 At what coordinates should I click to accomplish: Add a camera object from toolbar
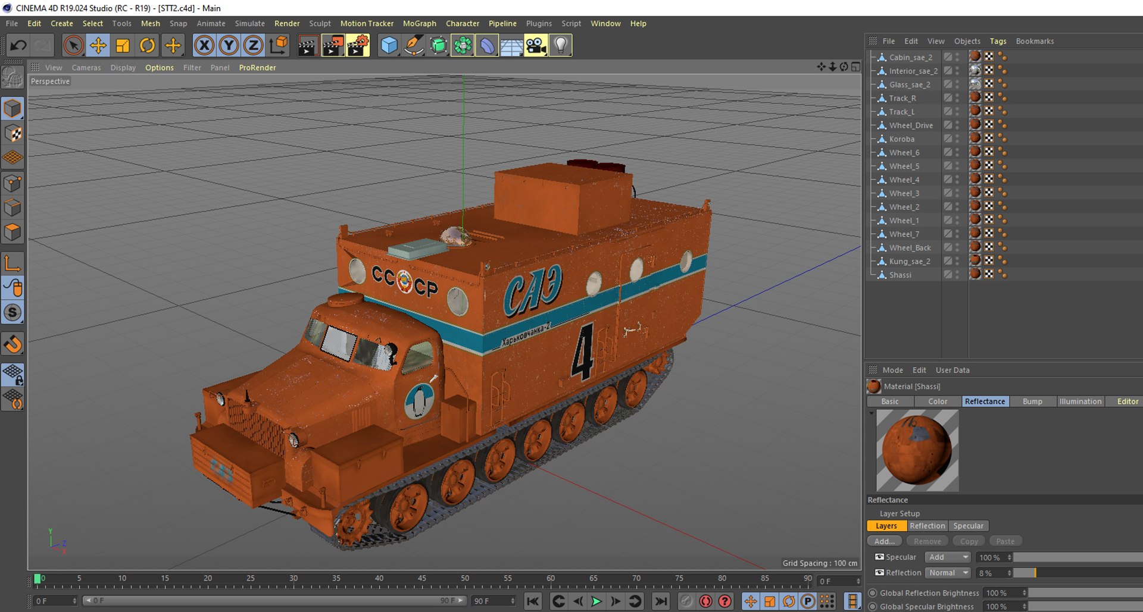pos(536,46)
